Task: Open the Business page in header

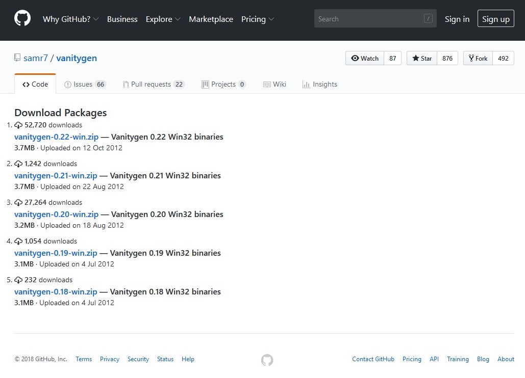Action: (x=122, y=19)
